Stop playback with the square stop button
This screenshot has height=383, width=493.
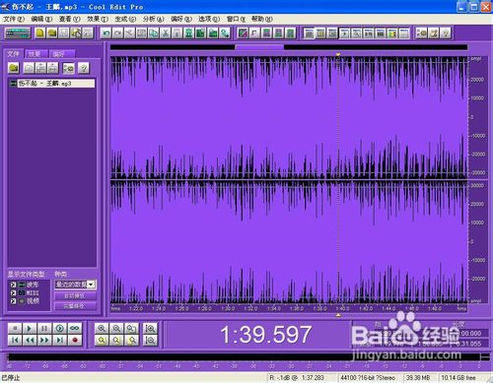(x=15, y=328)
